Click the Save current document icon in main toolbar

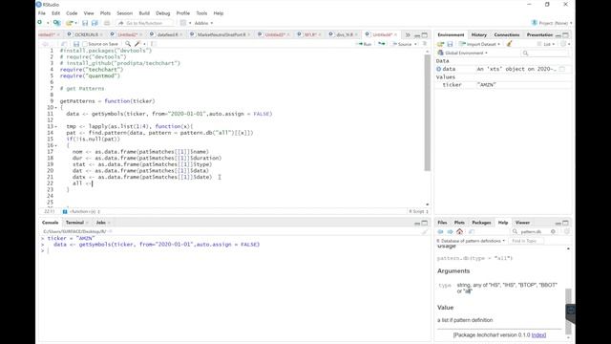[x=85, y=23]
